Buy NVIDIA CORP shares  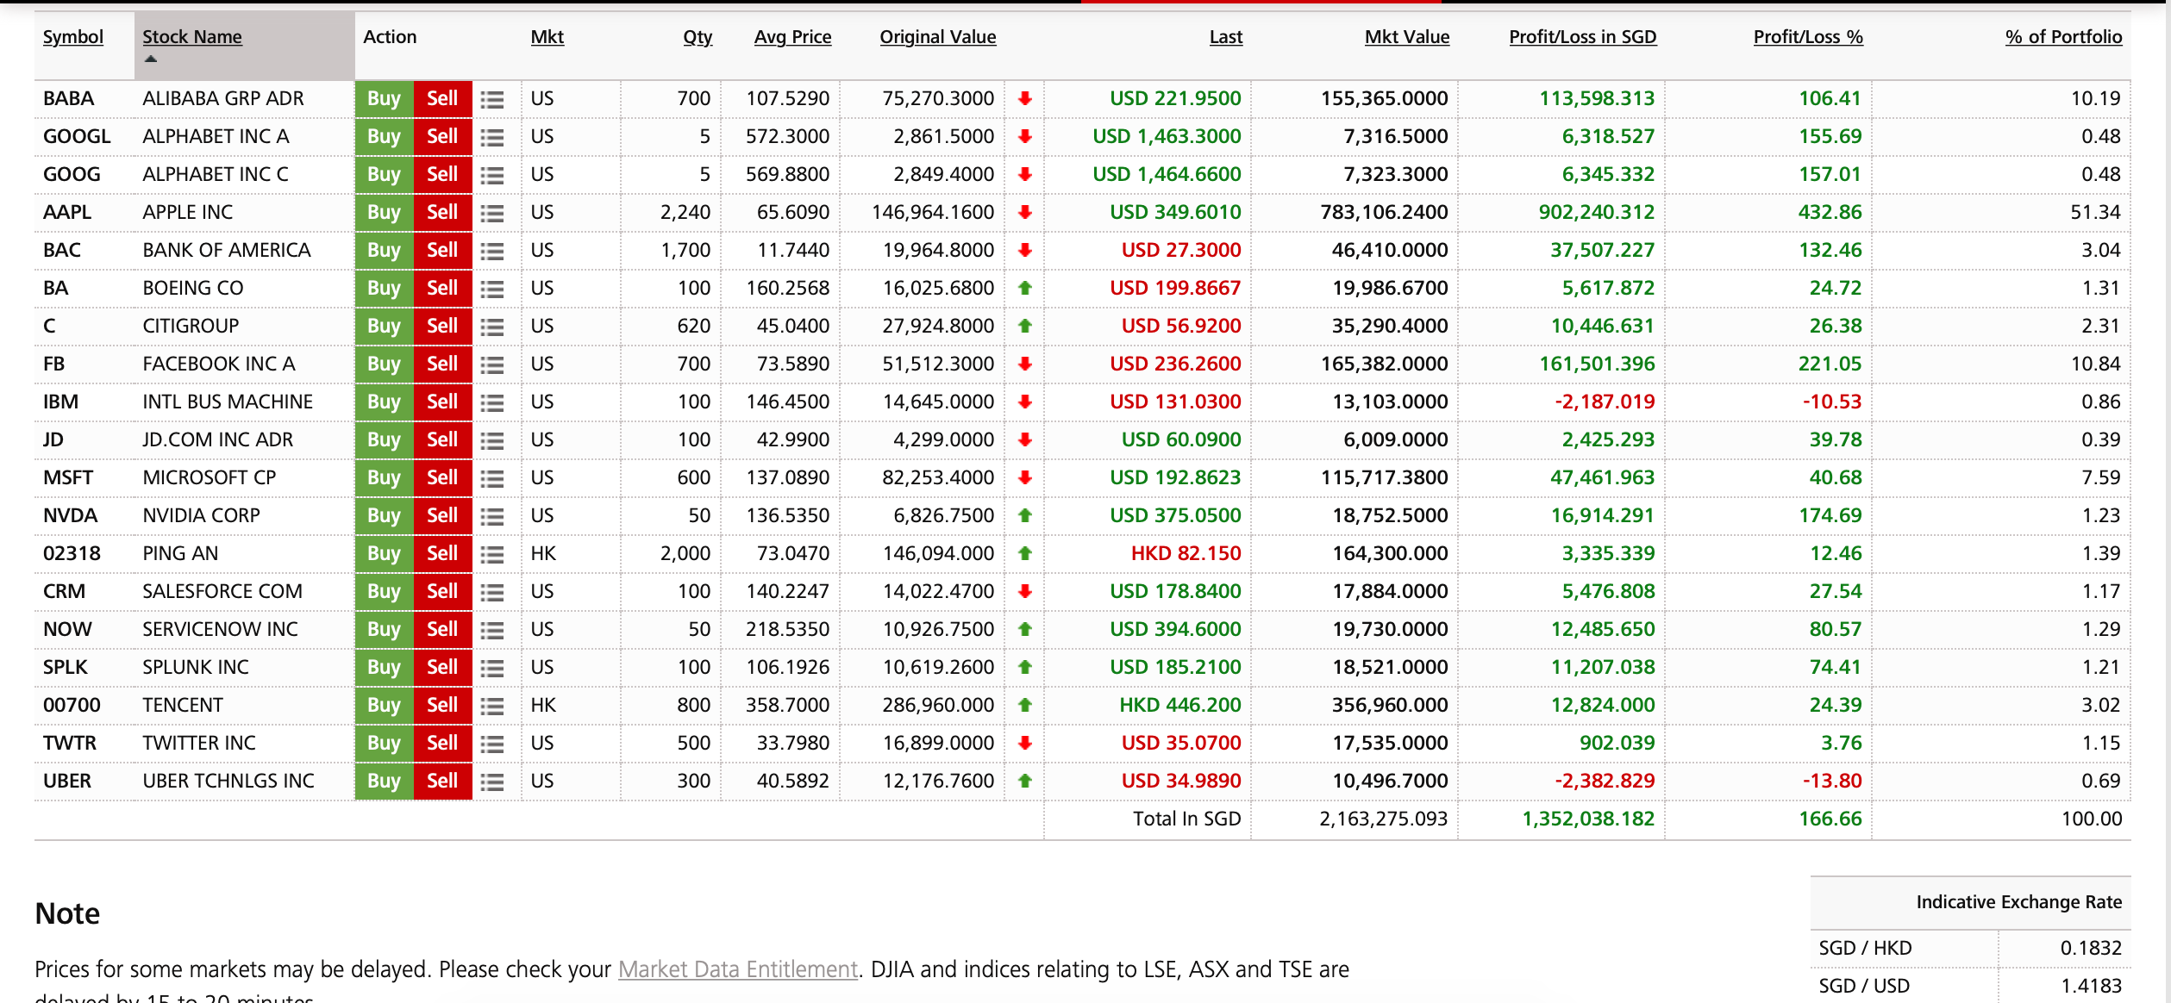click(385, 516)
